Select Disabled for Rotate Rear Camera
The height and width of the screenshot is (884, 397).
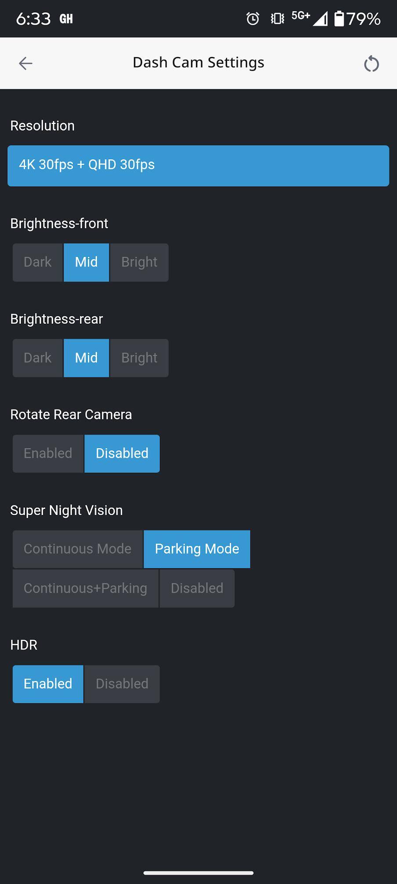tap(122, 453)
